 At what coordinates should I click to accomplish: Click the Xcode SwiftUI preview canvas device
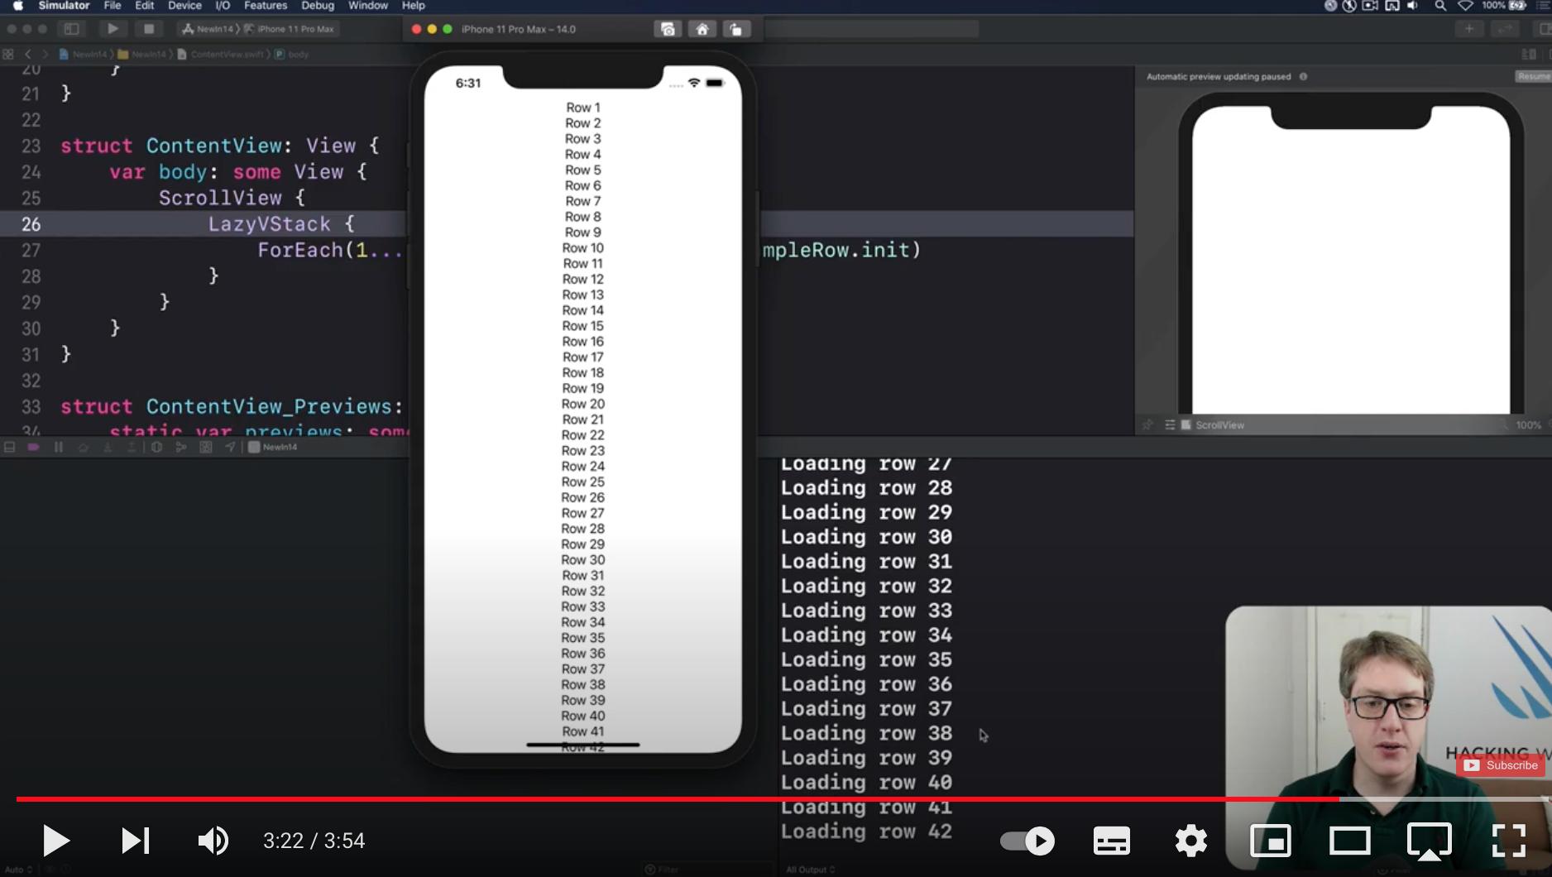click(1351, 255)
